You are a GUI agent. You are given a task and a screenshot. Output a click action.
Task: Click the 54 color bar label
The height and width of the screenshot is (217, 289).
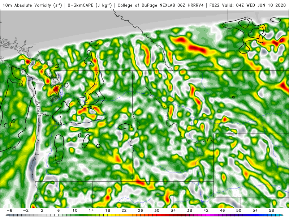(x=255, y=210)
